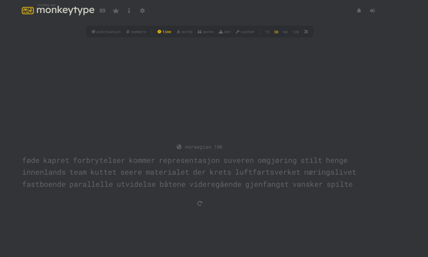Switch to zen mode

tap(224, 31)
